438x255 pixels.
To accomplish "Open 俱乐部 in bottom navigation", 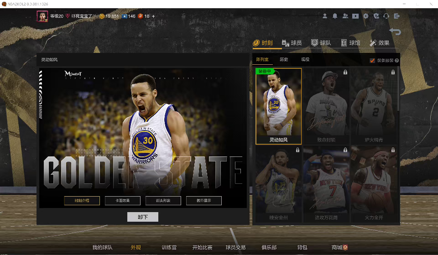I will point(269,247).
